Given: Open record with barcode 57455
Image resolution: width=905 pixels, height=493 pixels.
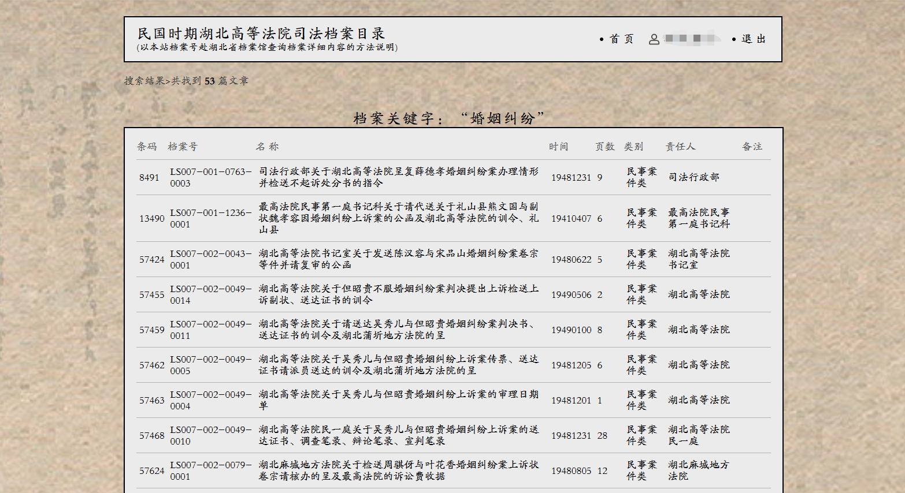Looking at the screenshot, I should tap(151, 295).
